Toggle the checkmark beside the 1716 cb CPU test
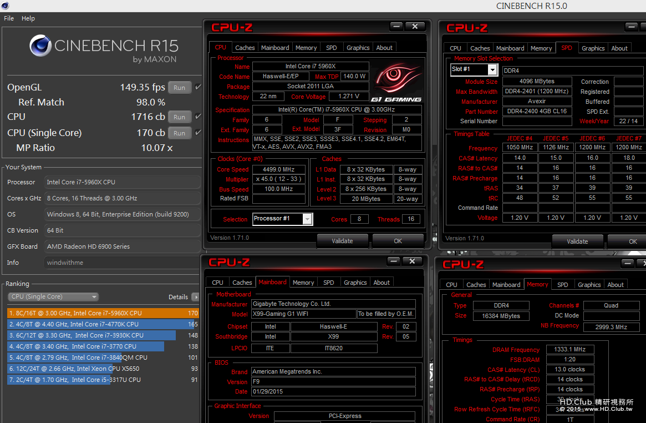This screenshot has width=646, height=423. point(198,116)
